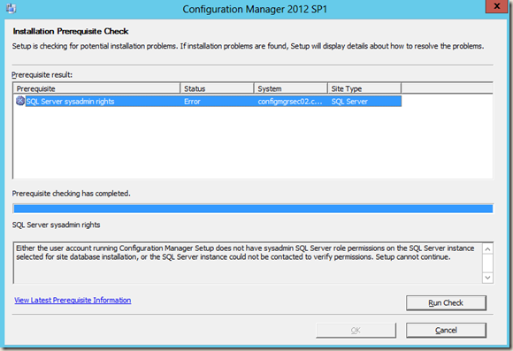This screenshot has height=351, width=513.
Task: Click the Run Check button
Action: pos(446,303)
